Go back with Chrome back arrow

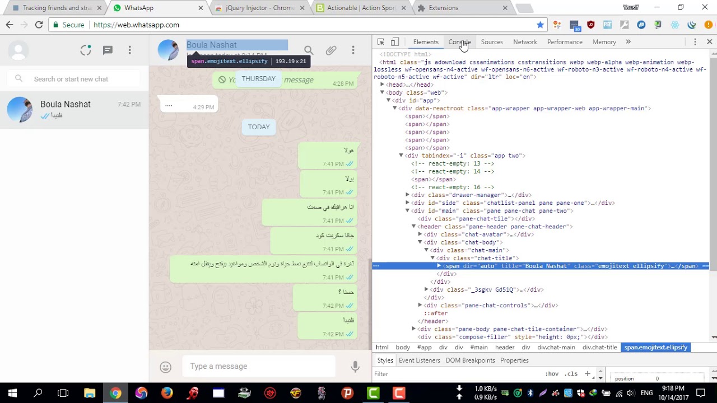tap(10, 25)
